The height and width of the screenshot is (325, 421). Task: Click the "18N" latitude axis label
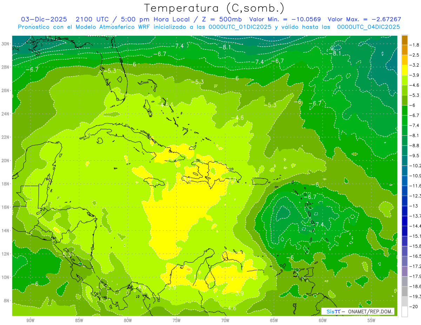(6, 184)
